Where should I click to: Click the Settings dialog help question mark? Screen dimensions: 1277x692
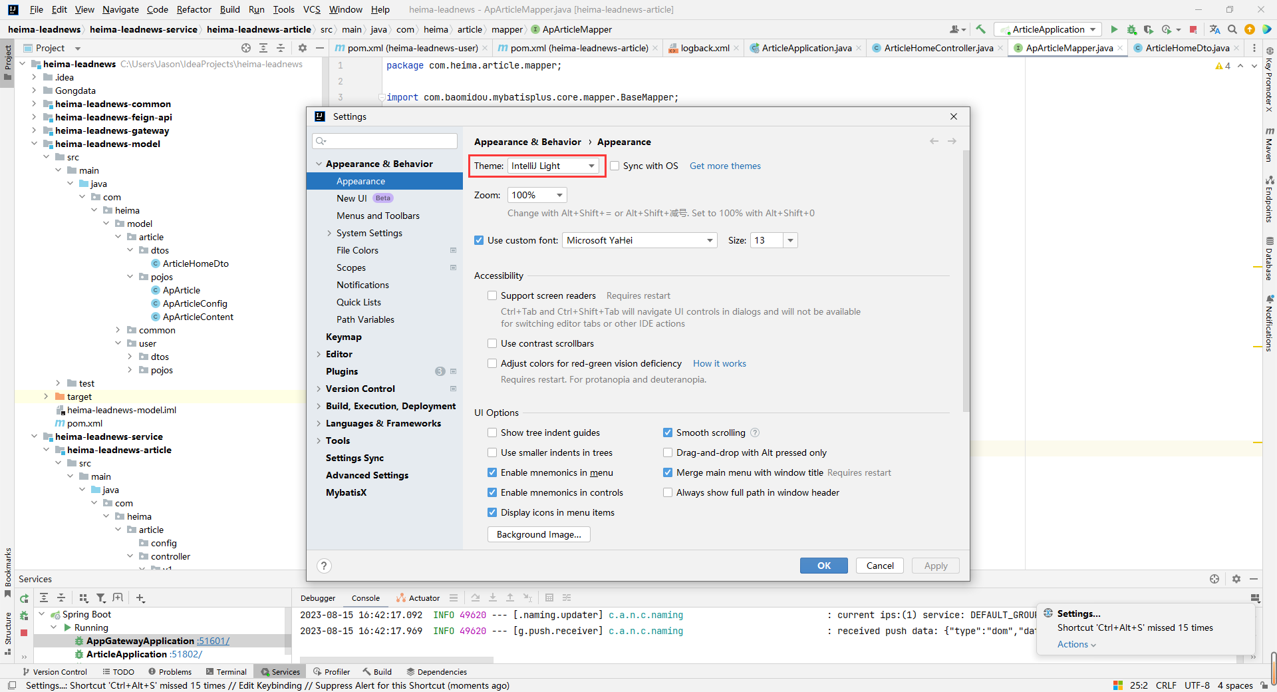[324, 566]
